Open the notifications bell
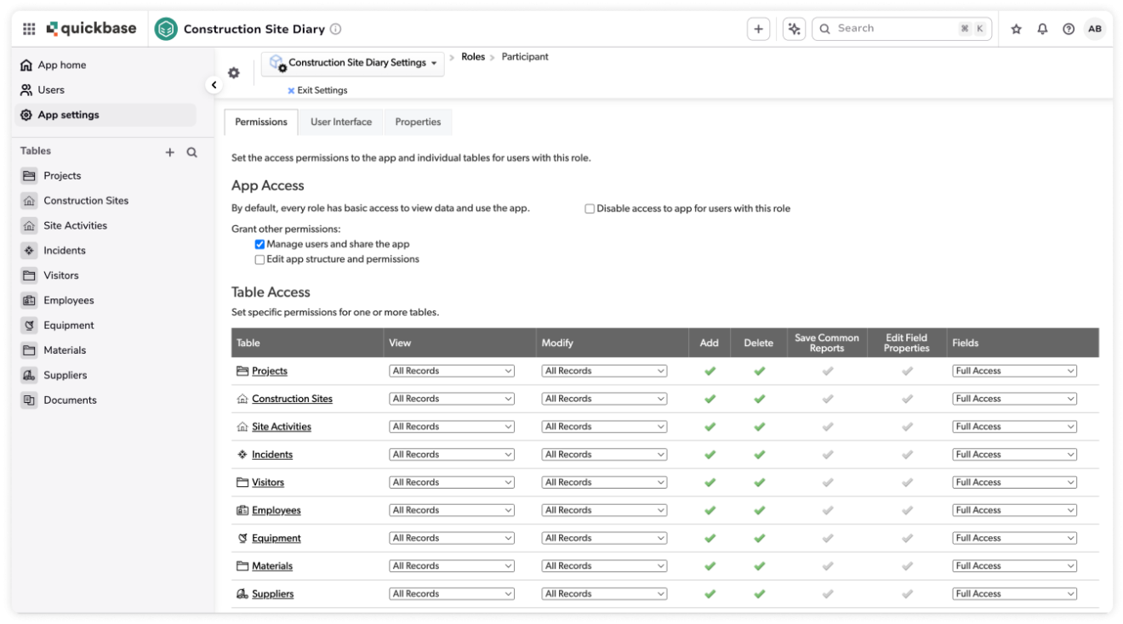 coord(1041,27)
